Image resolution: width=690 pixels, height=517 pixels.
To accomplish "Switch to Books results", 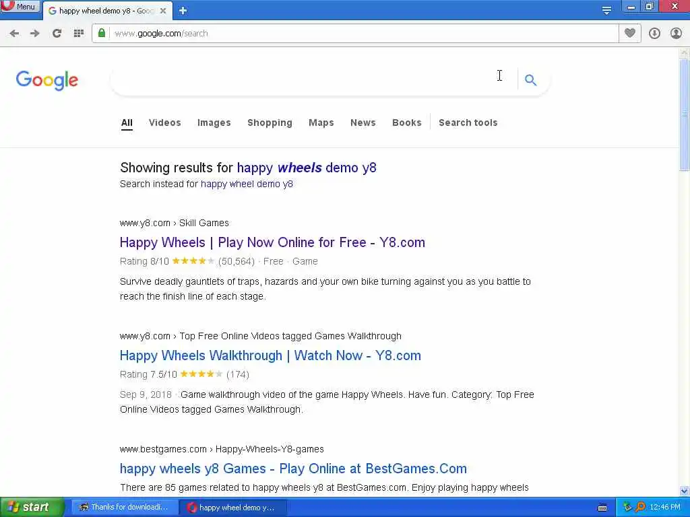I will coord(406,123).
